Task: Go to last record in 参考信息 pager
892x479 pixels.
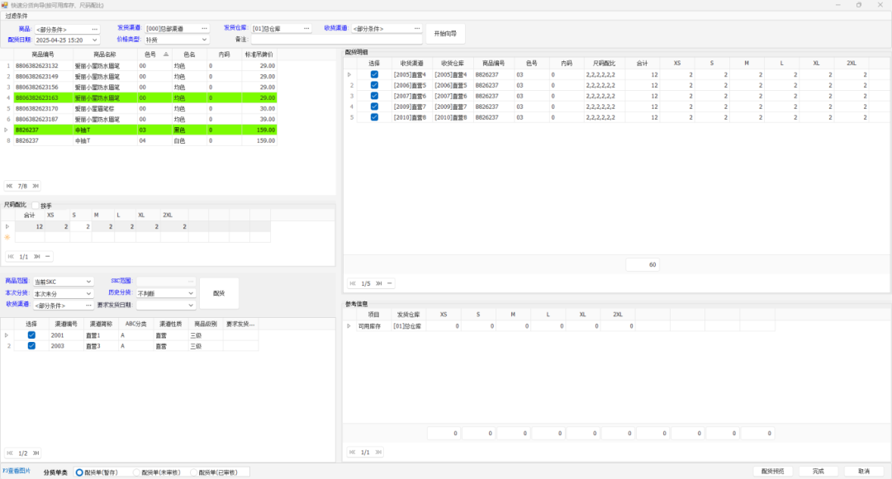Action: coord(378,453)
